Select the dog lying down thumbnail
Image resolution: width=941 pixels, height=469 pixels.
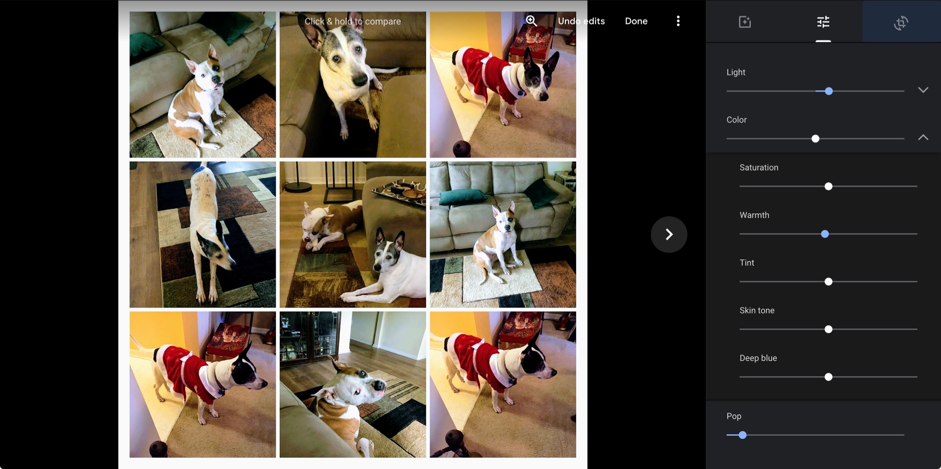click(353, 234)
